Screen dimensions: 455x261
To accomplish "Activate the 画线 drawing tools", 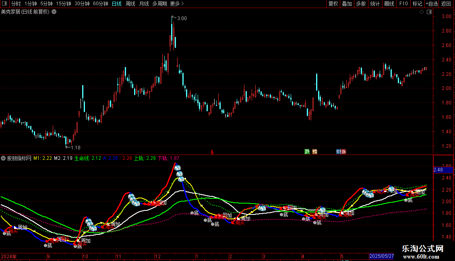I will pyautogui.click(x=389, y=4).
